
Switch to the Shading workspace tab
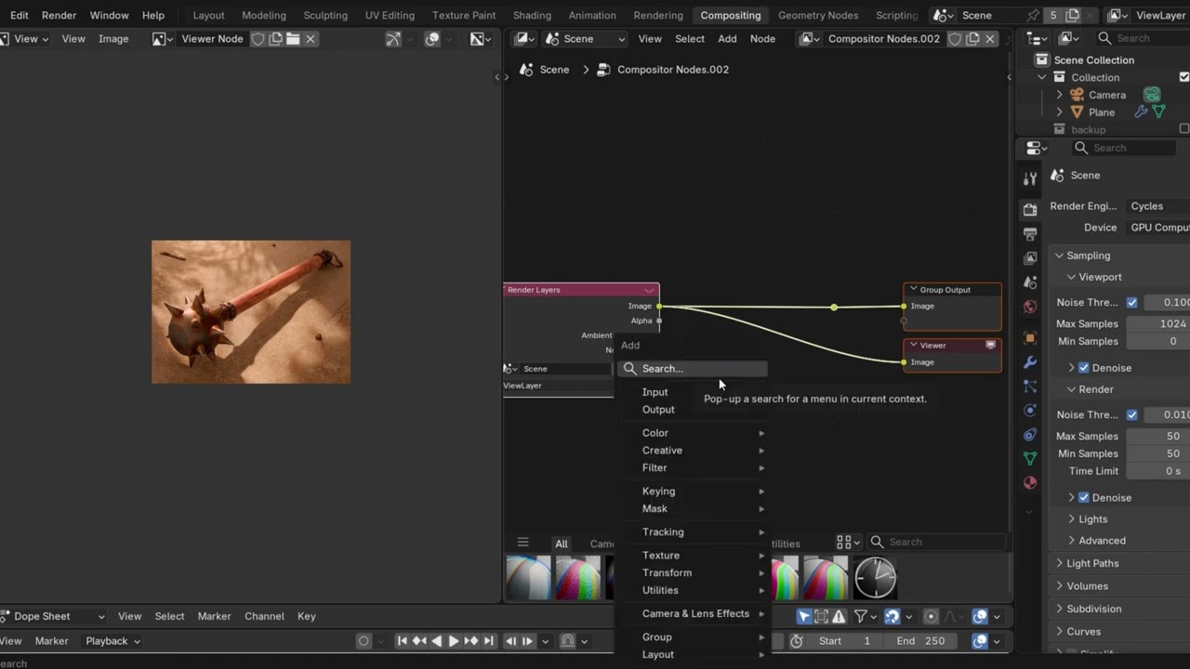[x=532, y=16]
